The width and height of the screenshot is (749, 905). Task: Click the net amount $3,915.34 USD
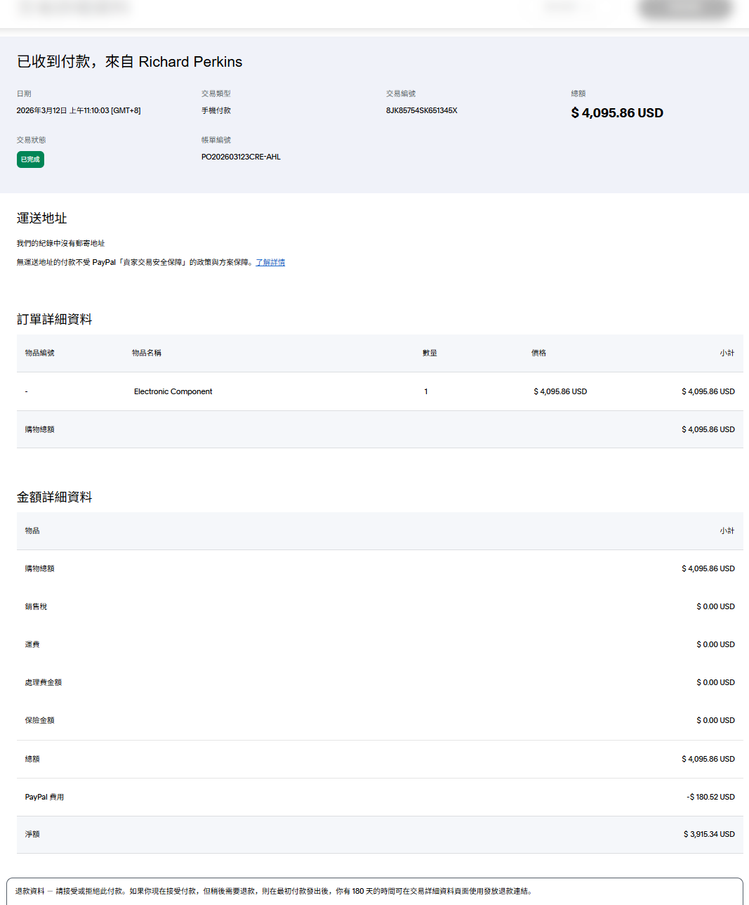pyautogui.click(x=709, y=834)
